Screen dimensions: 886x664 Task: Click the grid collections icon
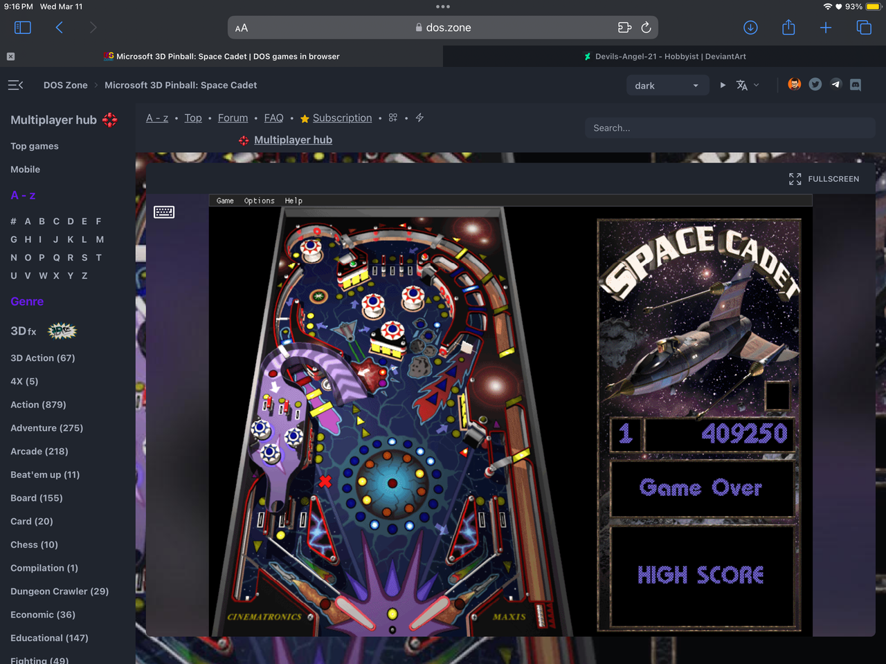pyautogui.click(x=393, y=118)
